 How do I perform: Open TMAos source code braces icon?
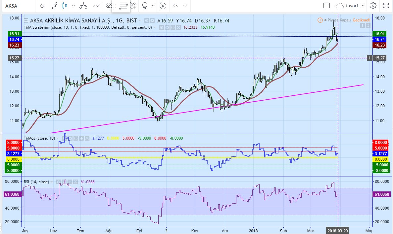pos(76,138)
